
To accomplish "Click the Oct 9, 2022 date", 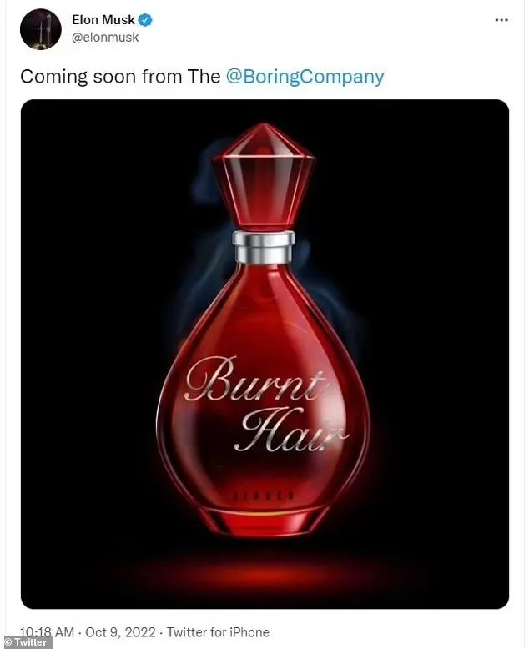I will (x=120, y=632).
